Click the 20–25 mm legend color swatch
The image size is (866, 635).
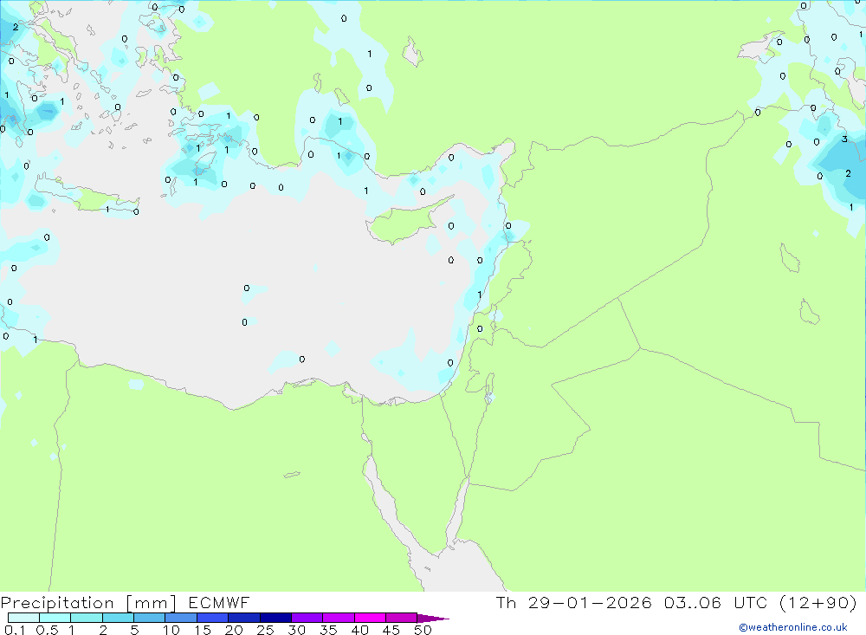244,618
